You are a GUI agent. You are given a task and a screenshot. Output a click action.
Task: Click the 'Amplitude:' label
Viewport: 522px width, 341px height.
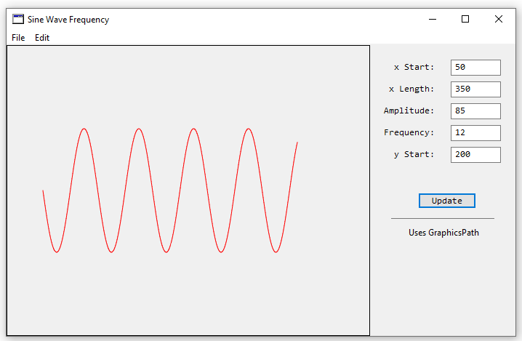coord(409,111)
